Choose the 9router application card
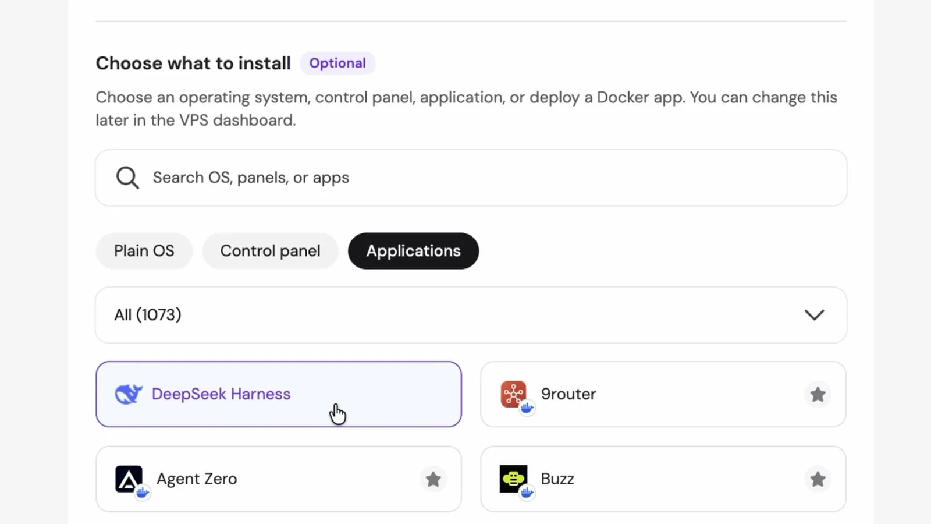 click(x=663, y=394)
